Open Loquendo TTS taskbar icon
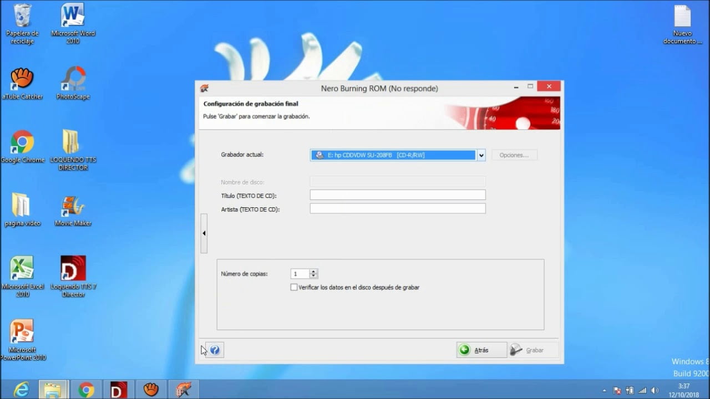The width and height of the screenshot is (710, 399). coord(118,390)
